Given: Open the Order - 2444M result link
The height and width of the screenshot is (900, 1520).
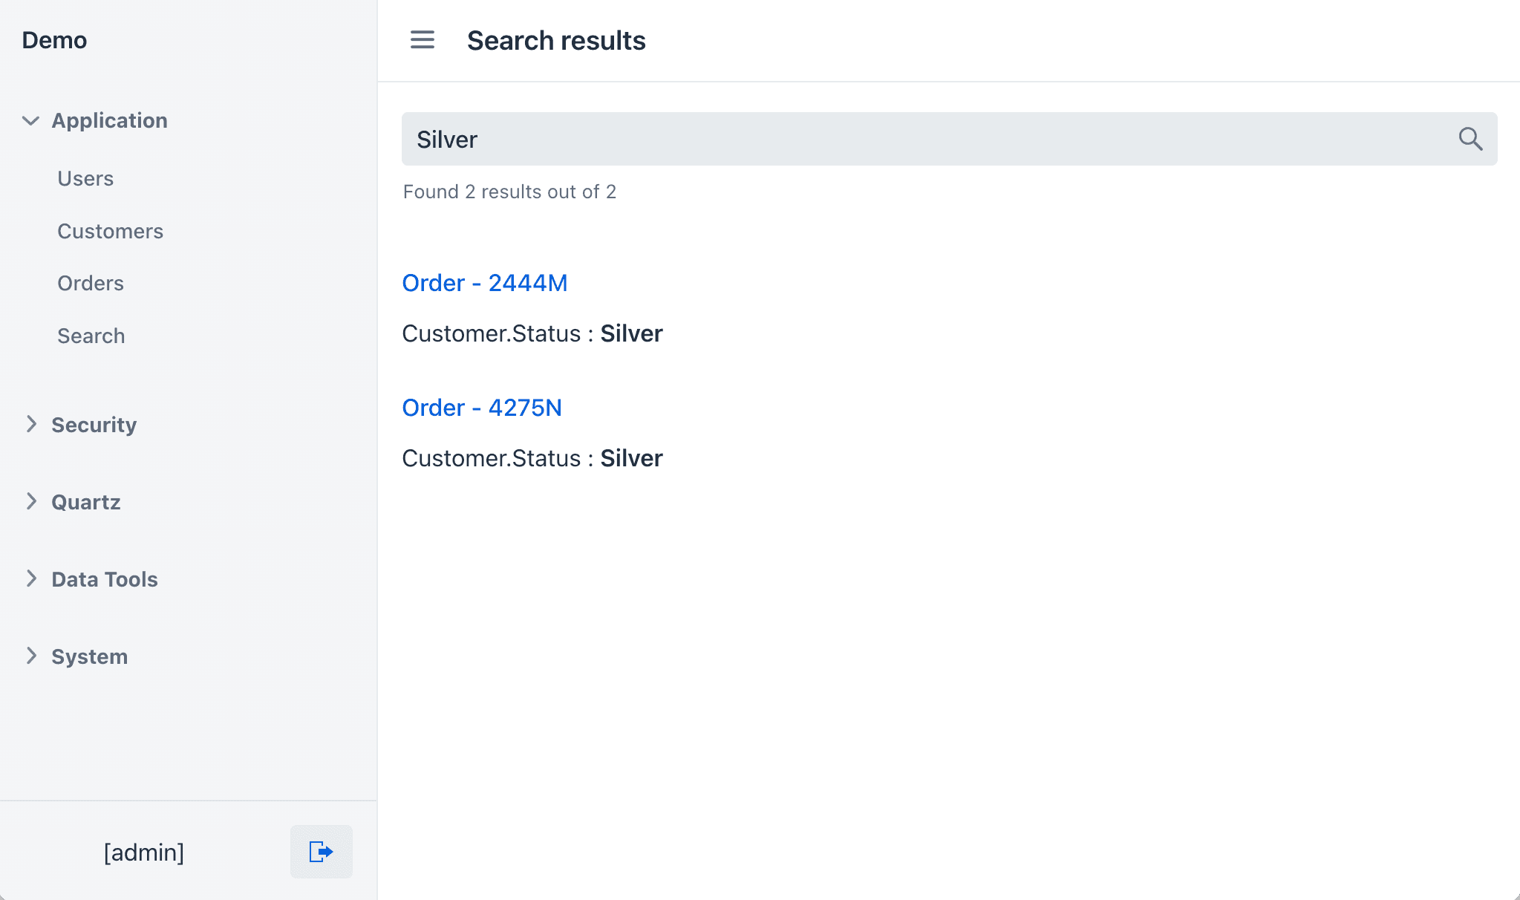Looking at the screenshot, I should pyautogui.click(x=484, y=283).
